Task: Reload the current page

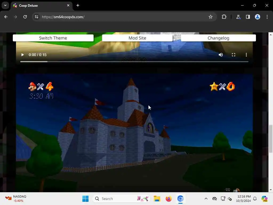Action: tap(25, 17)
